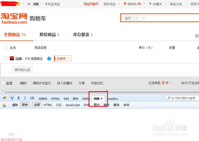The width and height of the screenshot is (199, 141).
Task: Filter network requests by 字体
Action: (126, 105)
